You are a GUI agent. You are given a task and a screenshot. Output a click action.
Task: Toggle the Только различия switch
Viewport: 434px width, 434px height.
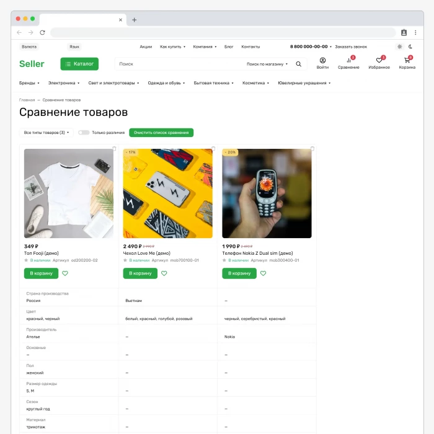pyautogui.click(x=84, y=133)
